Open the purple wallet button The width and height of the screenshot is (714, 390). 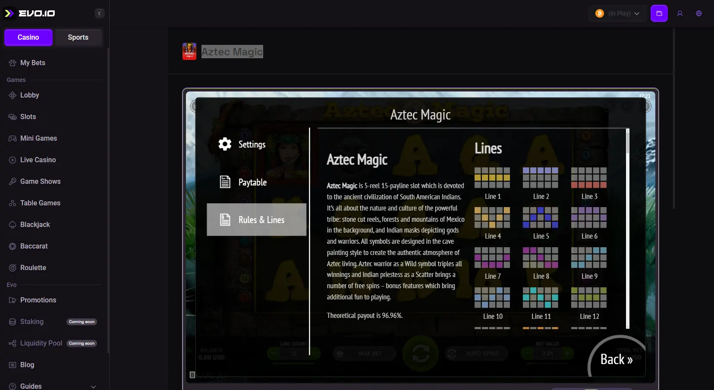pos(659,13)
